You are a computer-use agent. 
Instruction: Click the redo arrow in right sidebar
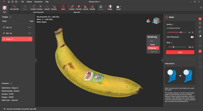[x=200, y=67]
